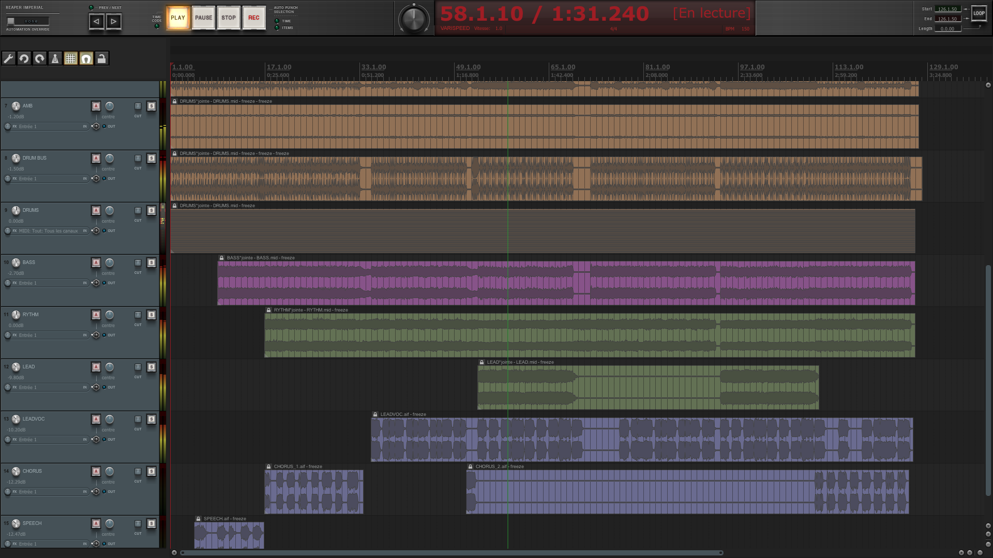Toggle the grid lines icon
Viewport: 993px width, 558px height.
71,58
